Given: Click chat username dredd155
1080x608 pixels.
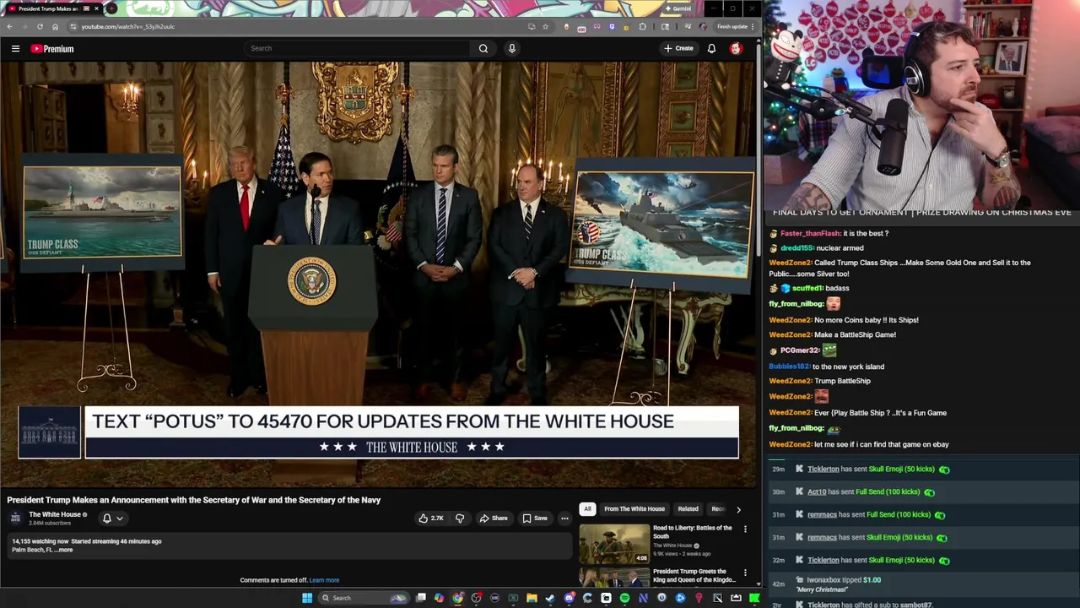Looking at the screenshot, I should [x=796, y=248].
